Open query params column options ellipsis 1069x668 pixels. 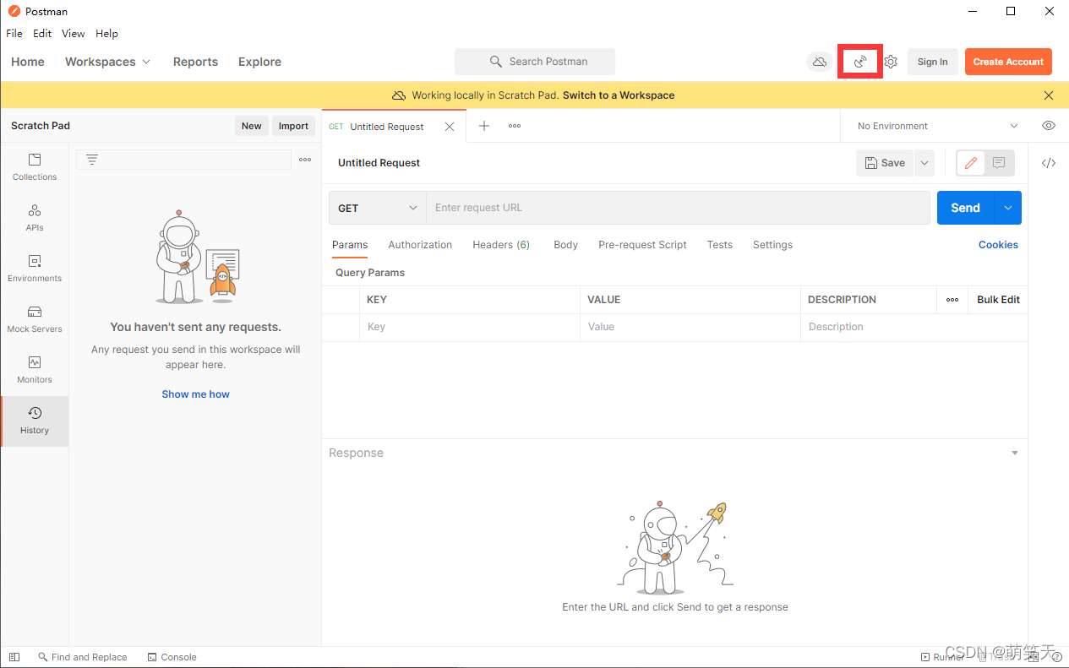point(952,300)
